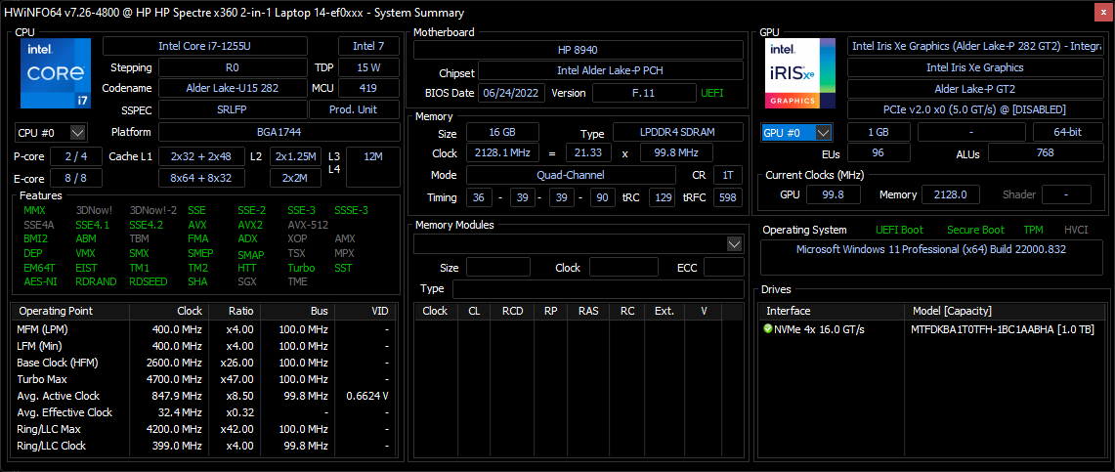Click the memory module ECC field
This screenshot has width=1115, height=472.
click(723, 268)
